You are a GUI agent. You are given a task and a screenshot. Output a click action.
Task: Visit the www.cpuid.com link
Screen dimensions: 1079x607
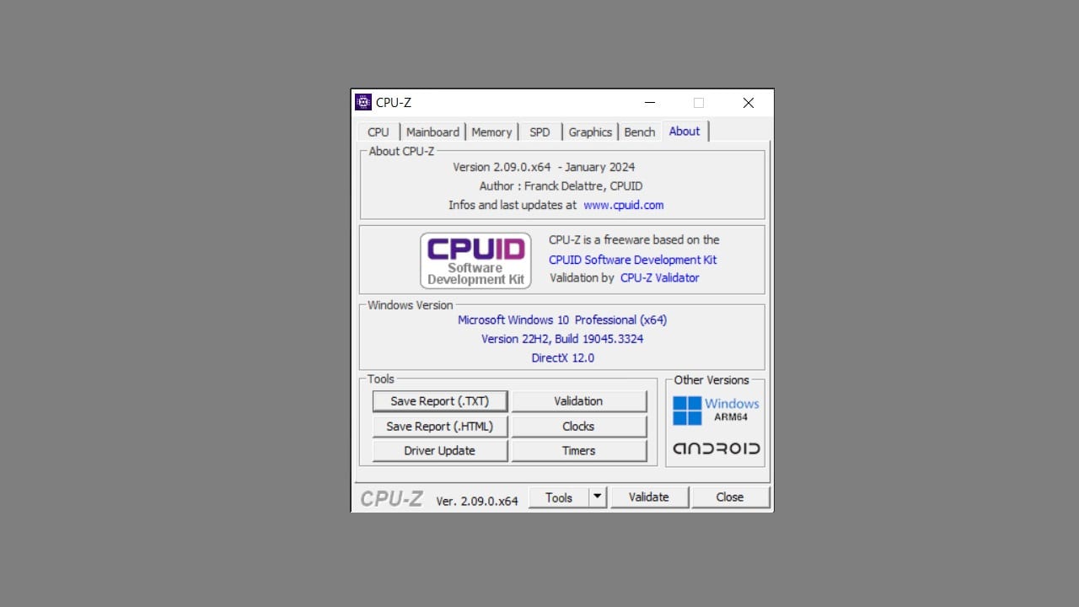pyautogui.click(x=624, y=205)
